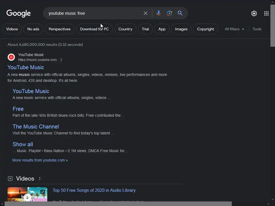Screen dimensions: 275x206
Task: Click the horizontal scrollbar right arrow
Action: click(x=268, y=204)
